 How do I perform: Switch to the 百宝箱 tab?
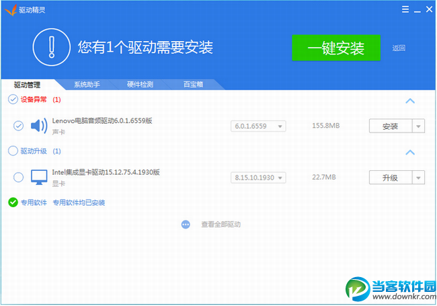pos(193,85)
